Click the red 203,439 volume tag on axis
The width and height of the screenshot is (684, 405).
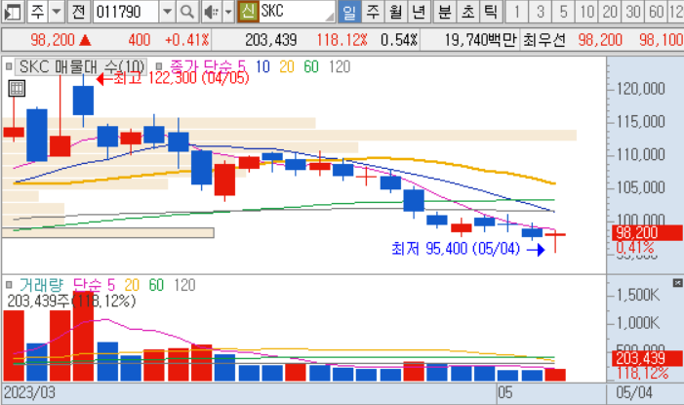(647, 358)
